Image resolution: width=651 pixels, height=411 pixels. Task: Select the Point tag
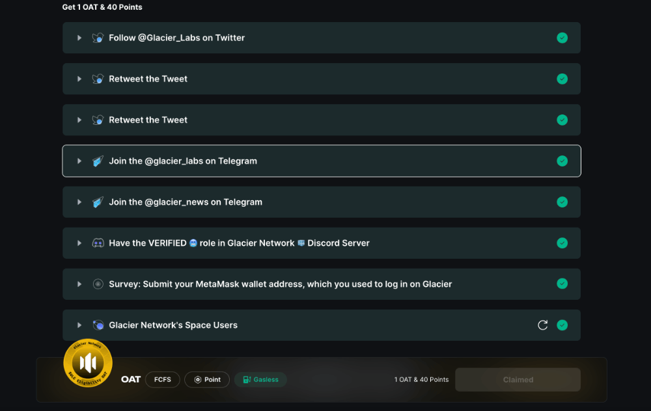(207, 380)
